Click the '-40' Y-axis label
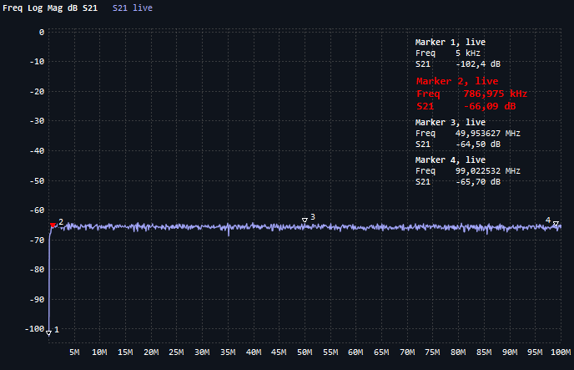The height and width of the screenshot is (370, 574). click(37, 151)
